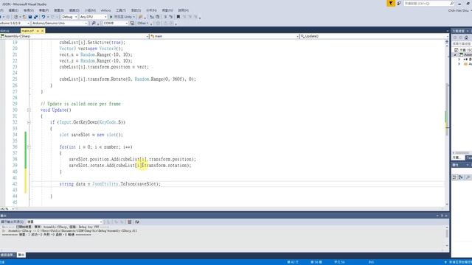Click the Attach to Unity start button
472x265 pixels.
[x=122, y=17]
